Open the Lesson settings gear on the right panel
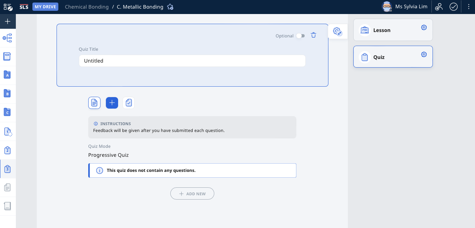 (424, 27)
